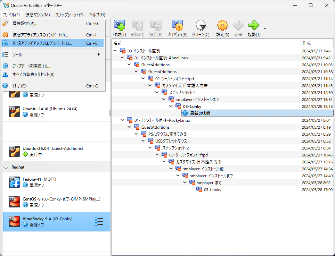Select すべての警告をリセット(R) menu entry

coord(52,75)
